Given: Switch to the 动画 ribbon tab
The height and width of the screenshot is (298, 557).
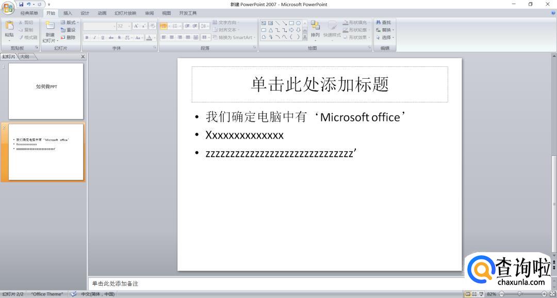Looking at the screenshot, I should tap(102, 13).
